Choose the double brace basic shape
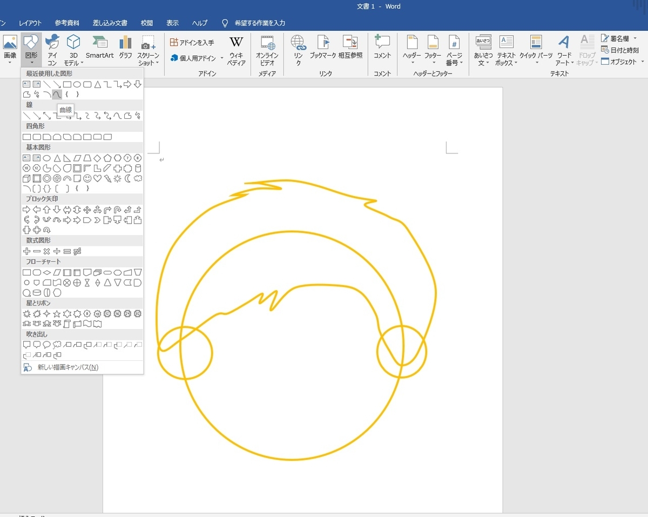The height and width of the screenshot is (517, 648). (x=46, y=189)
